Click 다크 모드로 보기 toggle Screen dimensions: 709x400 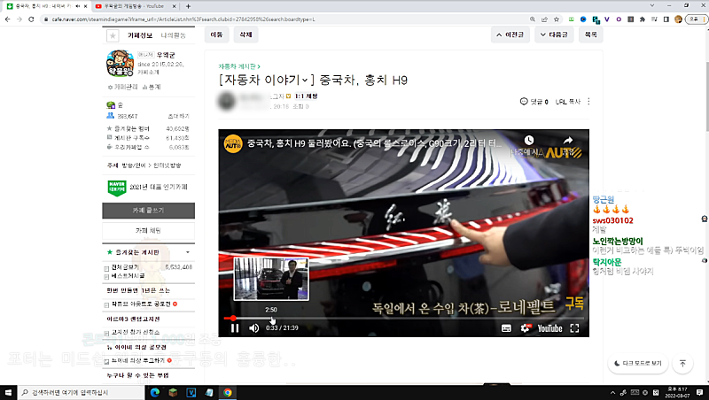click(x=638, y=364)
